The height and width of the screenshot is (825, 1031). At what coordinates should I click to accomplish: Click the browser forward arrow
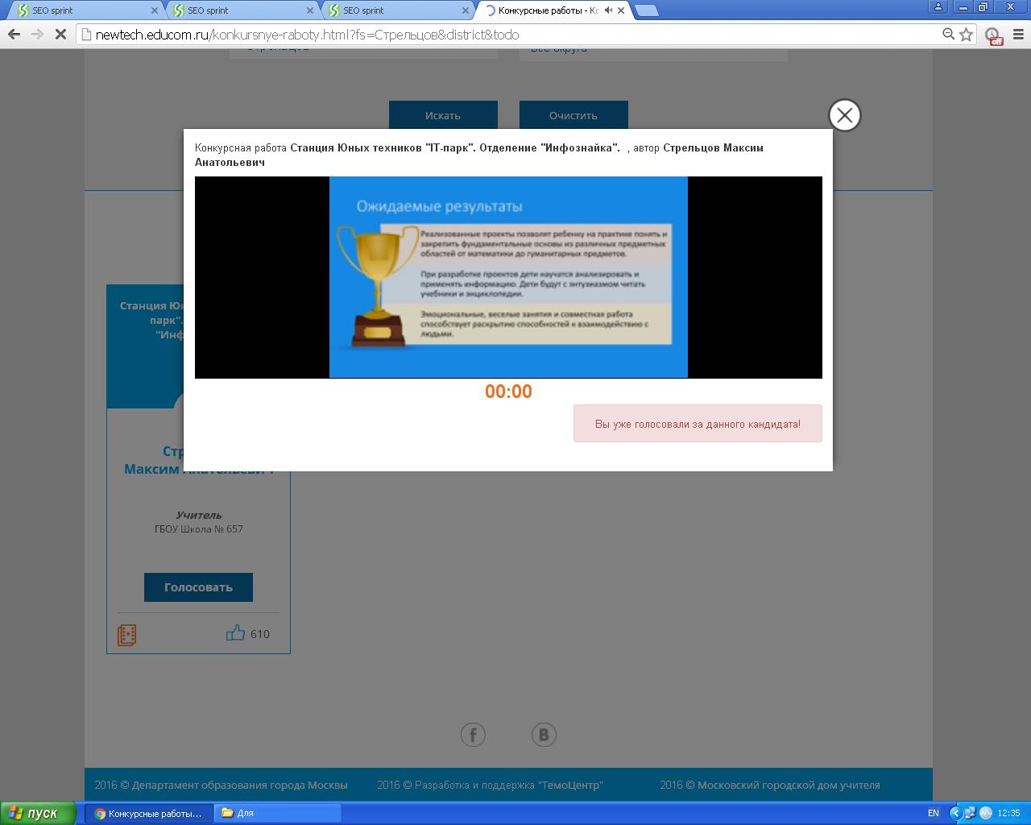click(37, 35)
